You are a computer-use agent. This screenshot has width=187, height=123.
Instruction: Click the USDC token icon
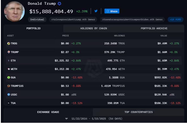pos(8,94)
